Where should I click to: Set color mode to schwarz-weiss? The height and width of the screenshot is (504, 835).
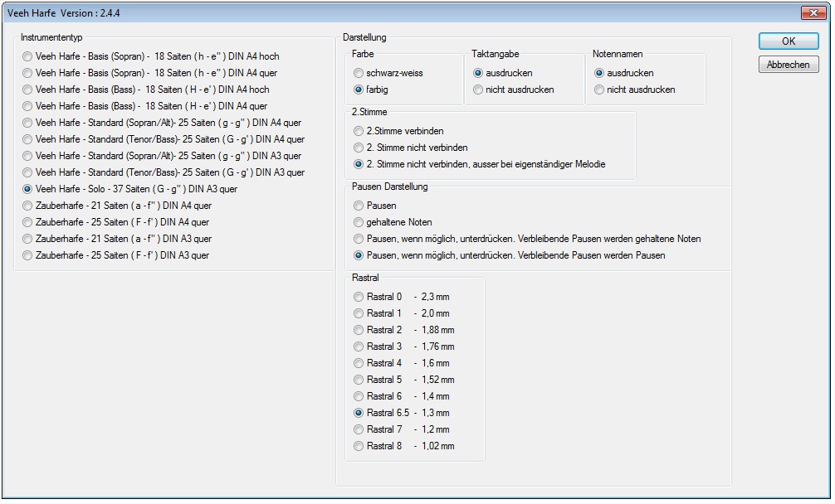click(359, 73)
